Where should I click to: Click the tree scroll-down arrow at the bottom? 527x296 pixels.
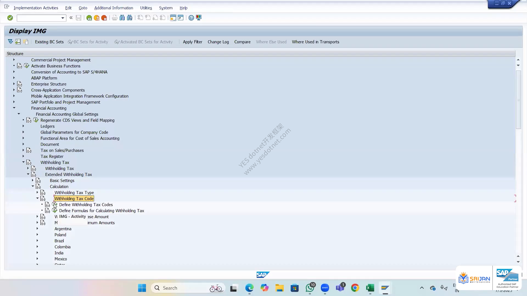518,262
